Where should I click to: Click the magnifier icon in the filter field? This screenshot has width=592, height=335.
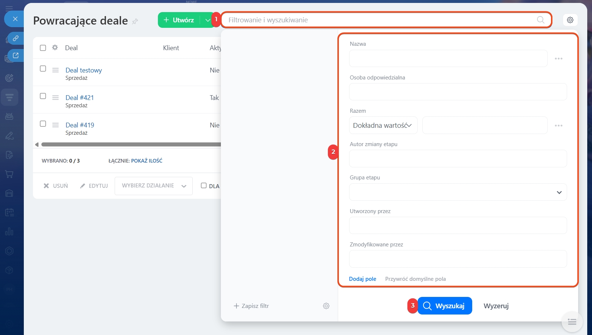(540, 20)
